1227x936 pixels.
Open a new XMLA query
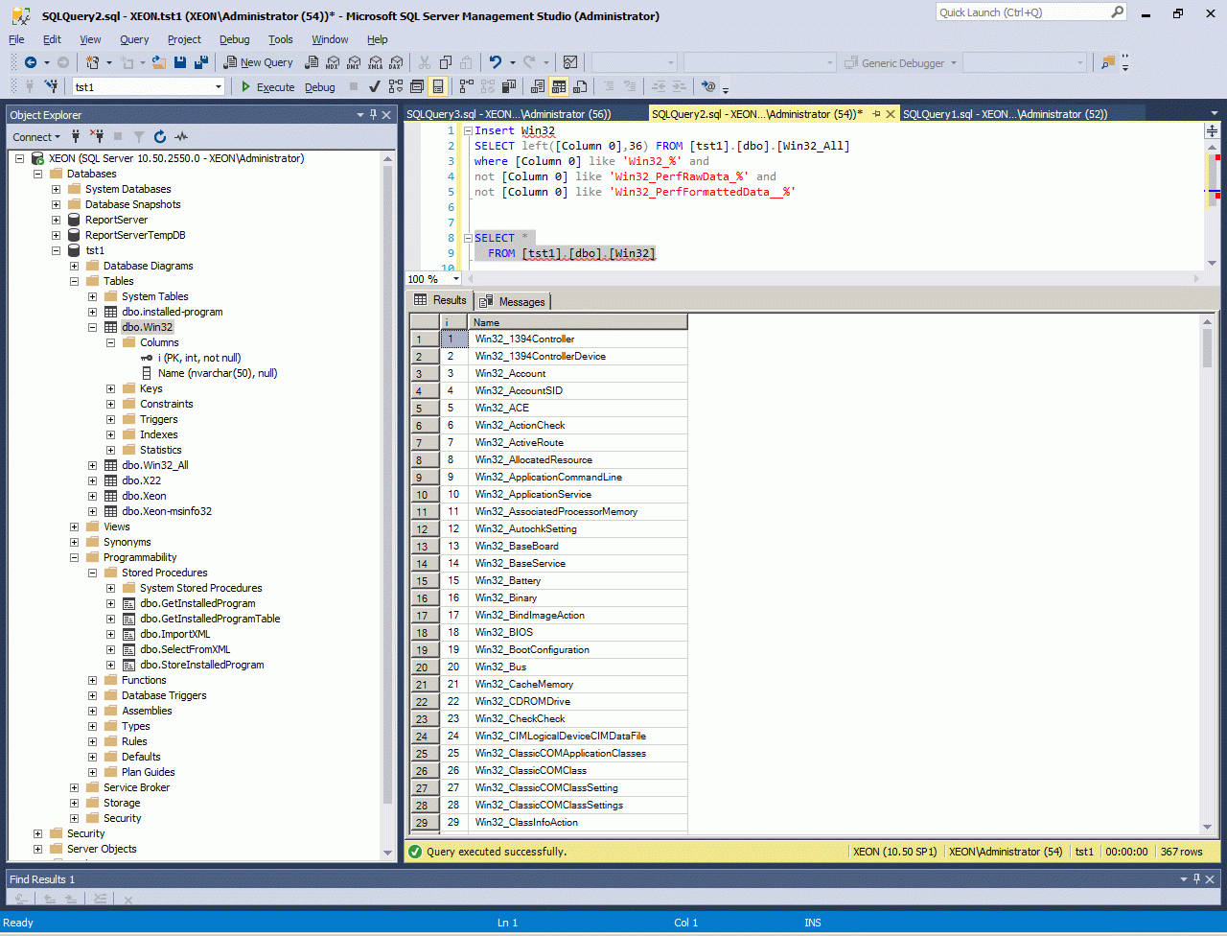[x=375, y=62]
